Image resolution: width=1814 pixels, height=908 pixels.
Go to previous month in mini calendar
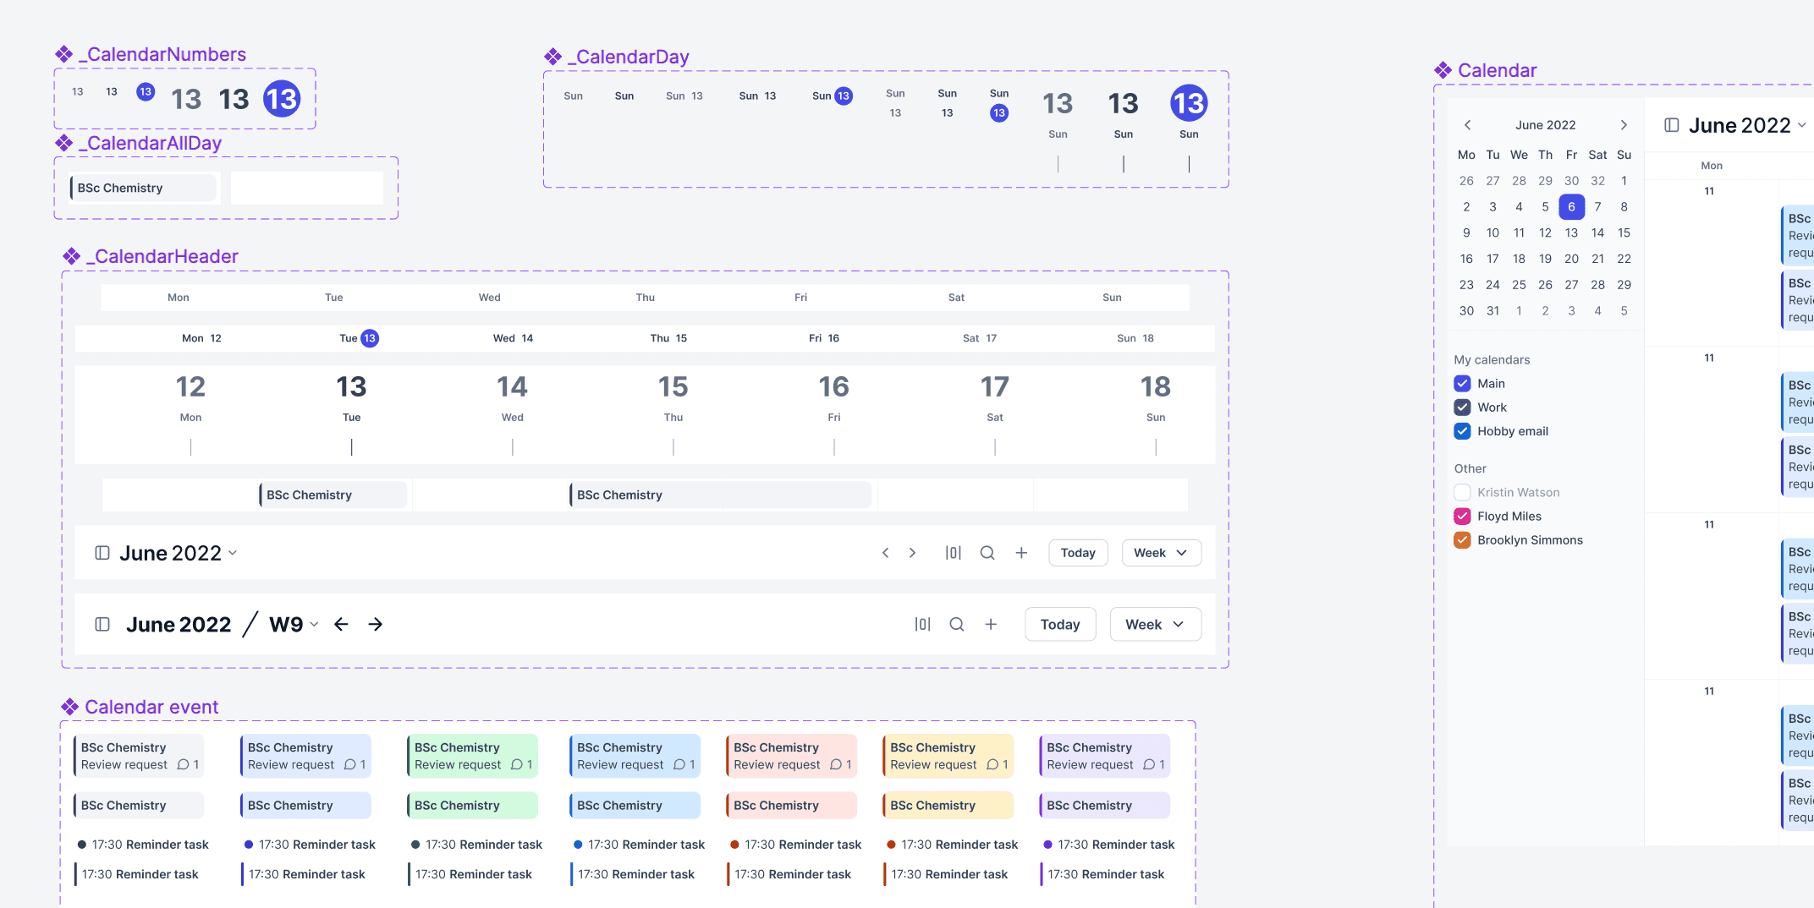click(x=1468, y=125)
